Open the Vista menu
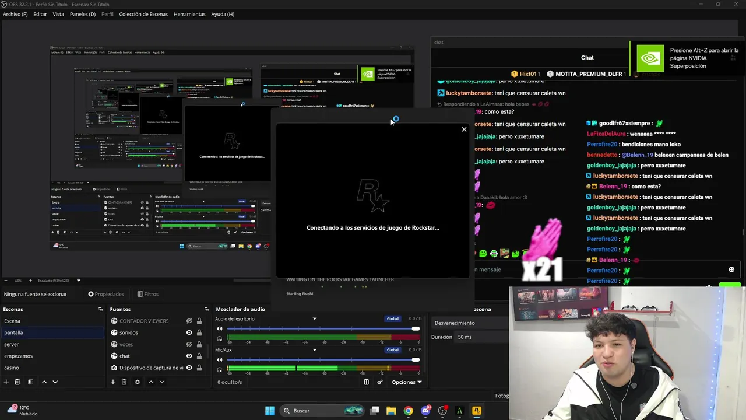The width and height of the screenshot is (746, 420). (x=58, y=14)
